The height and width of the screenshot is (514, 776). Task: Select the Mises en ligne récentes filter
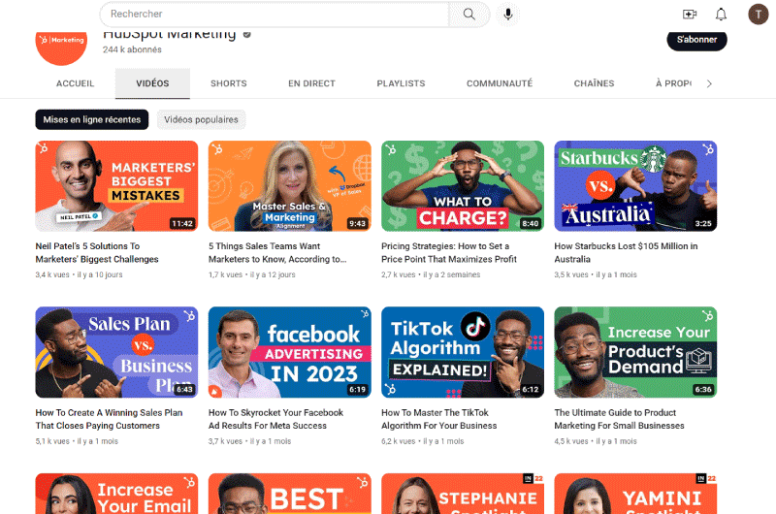point(91,119)
